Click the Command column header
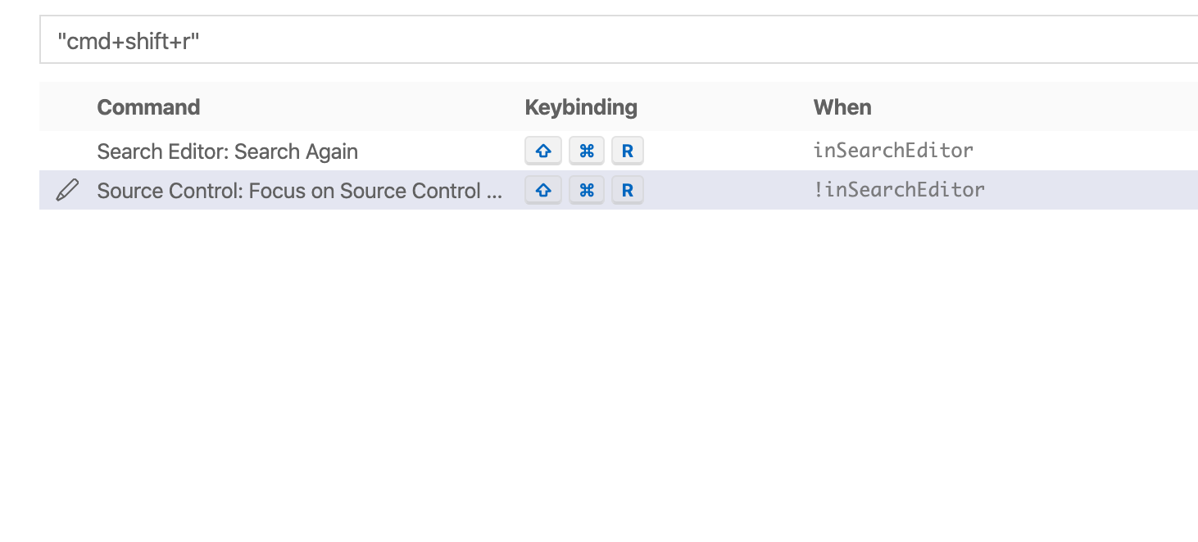The height and width of the screenshot is (542, 1198). pos(148,106)
